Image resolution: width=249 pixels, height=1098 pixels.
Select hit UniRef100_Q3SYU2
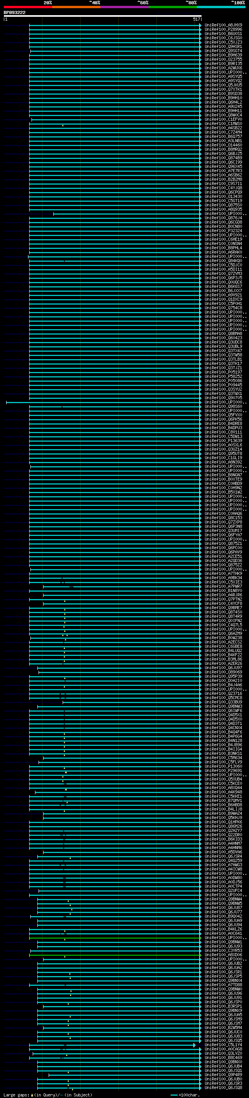click(223, 389)
